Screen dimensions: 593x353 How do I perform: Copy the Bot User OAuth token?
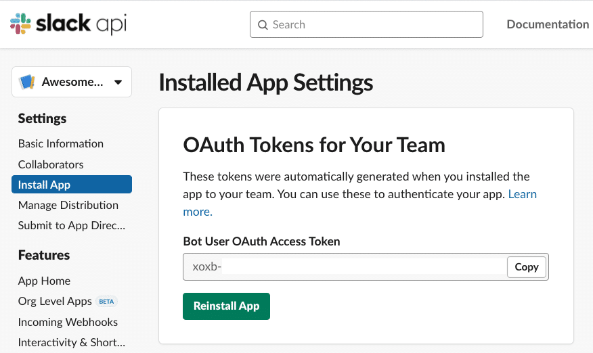527,267
